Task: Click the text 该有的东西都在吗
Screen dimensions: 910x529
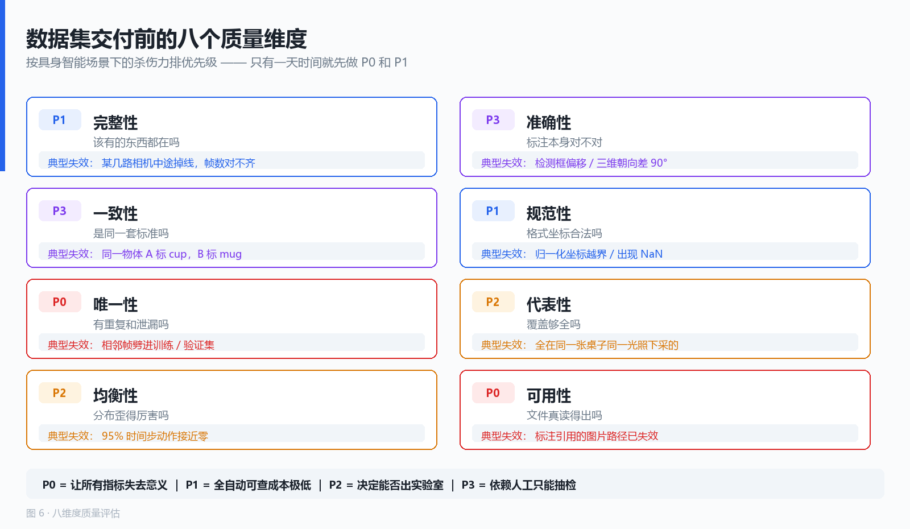Action: [x=136, y=142]
